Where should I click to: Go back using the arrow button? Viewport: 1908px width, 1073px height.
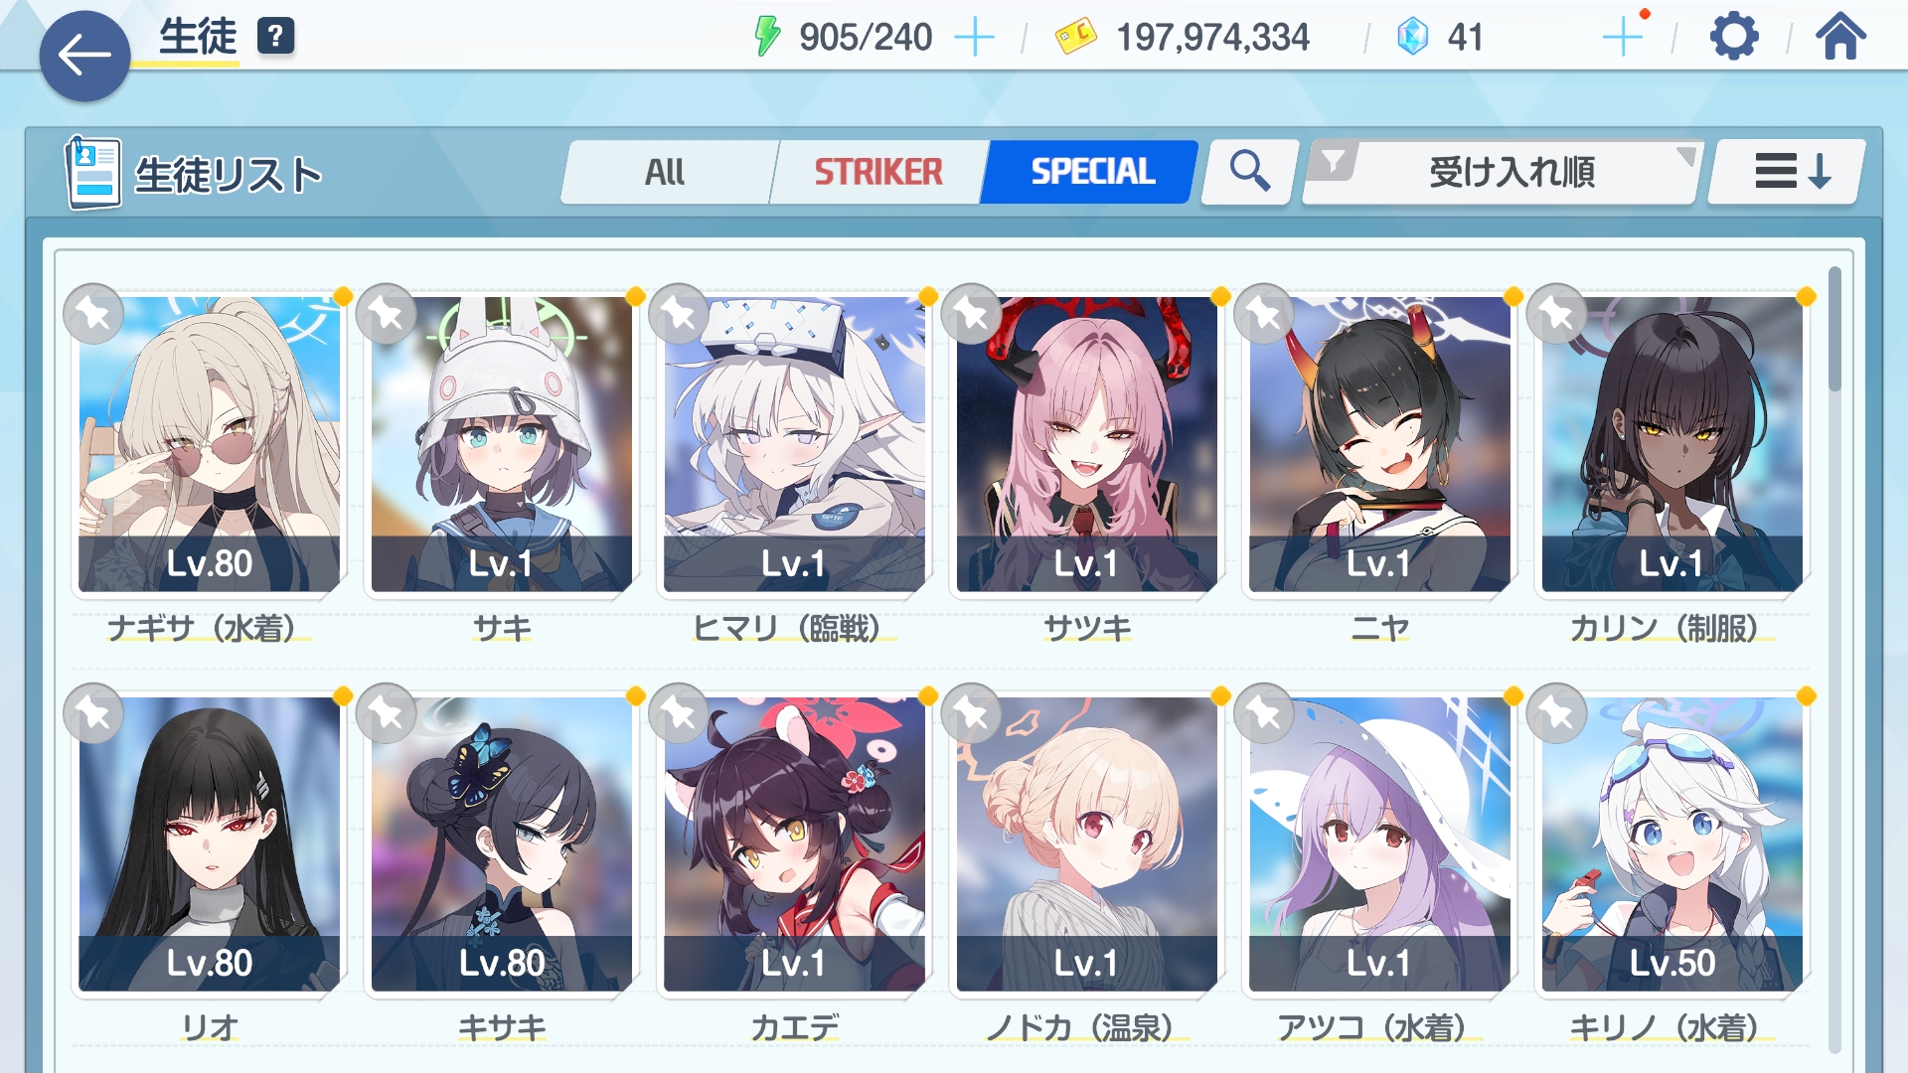(x=84, y=57)
